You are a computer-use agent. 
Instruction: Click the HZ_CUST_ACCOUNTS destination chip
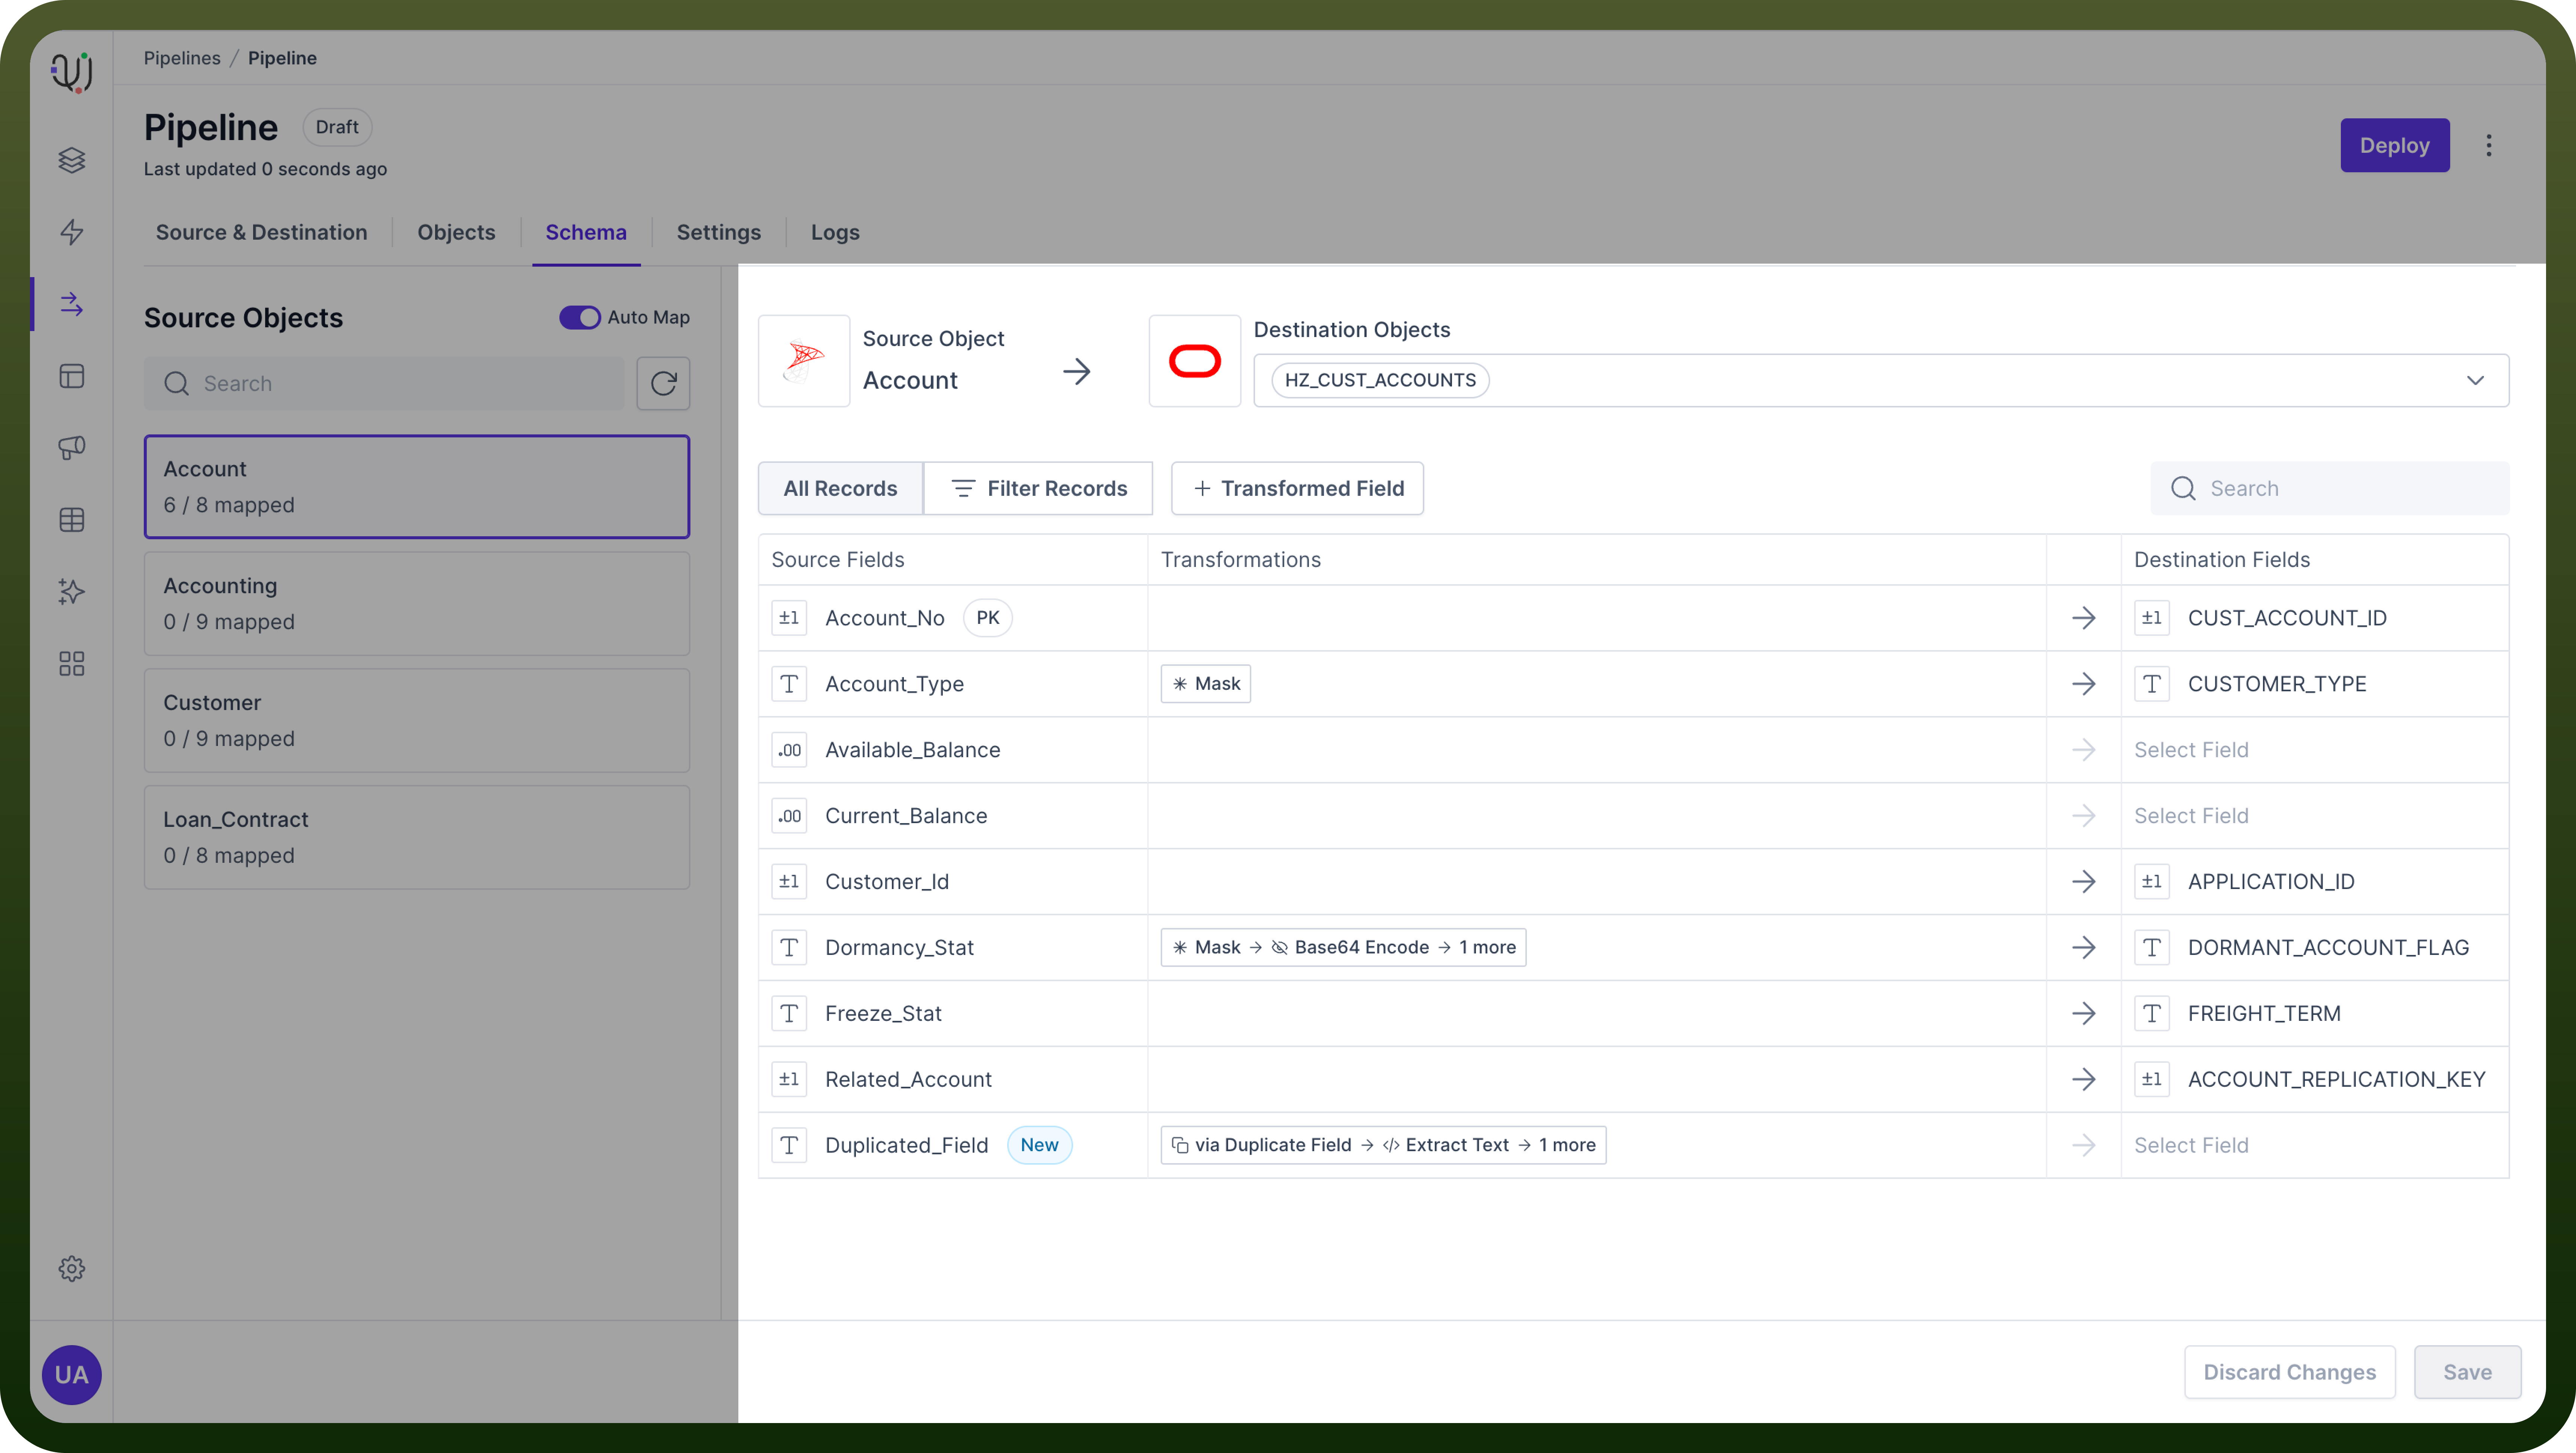pyautogui.click(x=1380, y=380)
